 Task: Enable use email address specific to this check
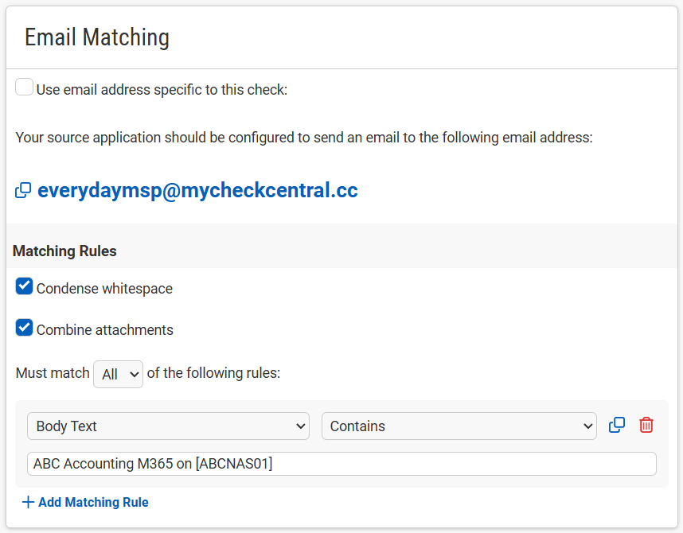tap(25, 87)
